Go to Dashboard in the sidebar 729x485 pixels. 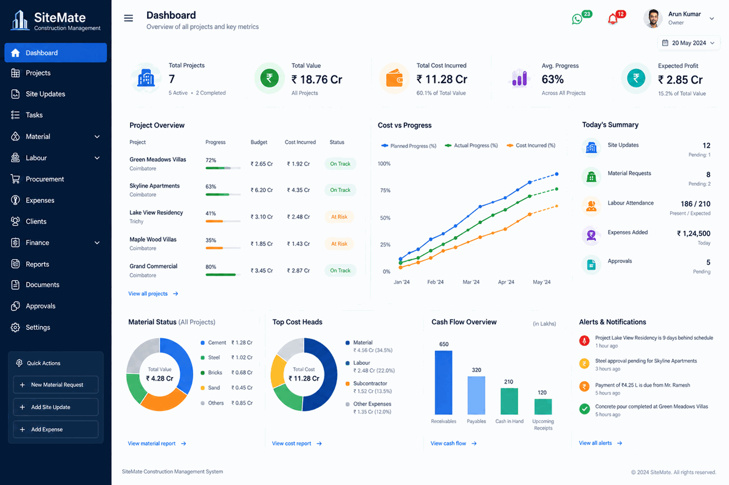55,53
